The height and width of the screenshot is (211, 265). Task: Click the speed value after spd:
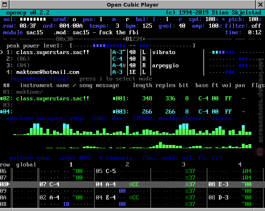[x=212, y=19]
